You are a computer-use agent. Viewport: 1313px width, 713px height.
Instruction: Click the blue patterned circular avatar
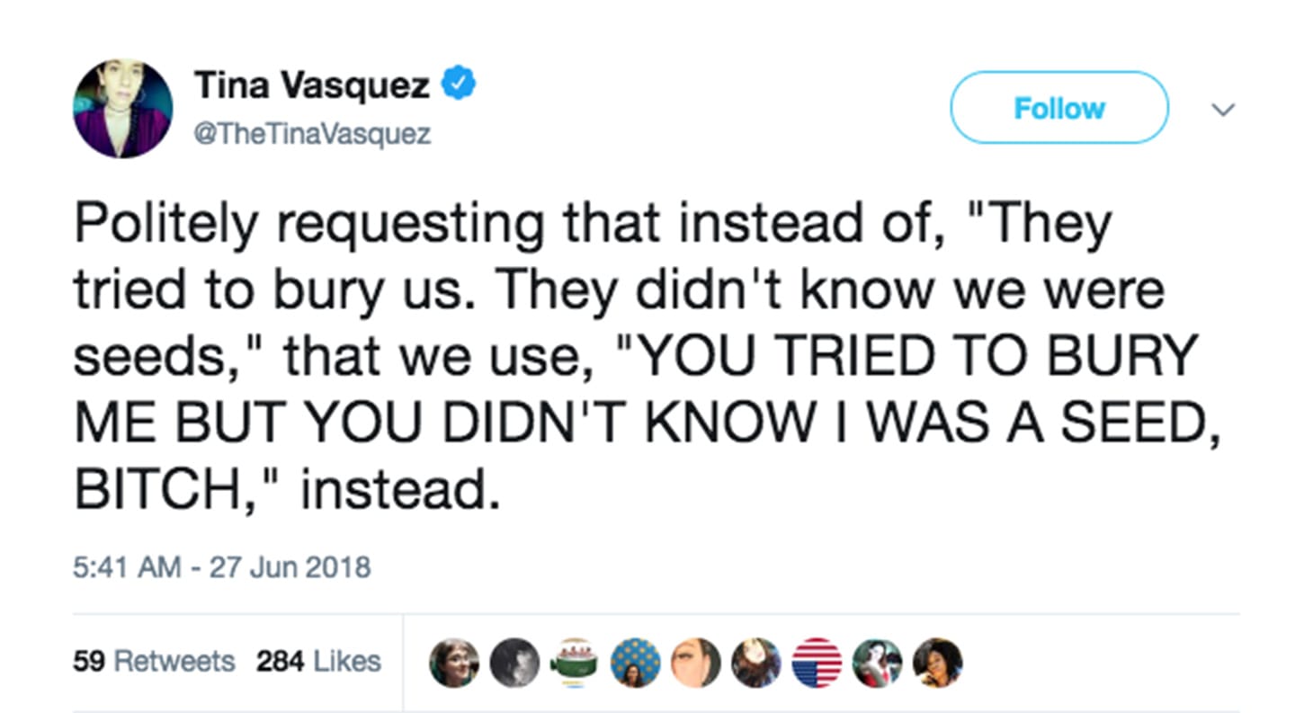click(635, 663)
